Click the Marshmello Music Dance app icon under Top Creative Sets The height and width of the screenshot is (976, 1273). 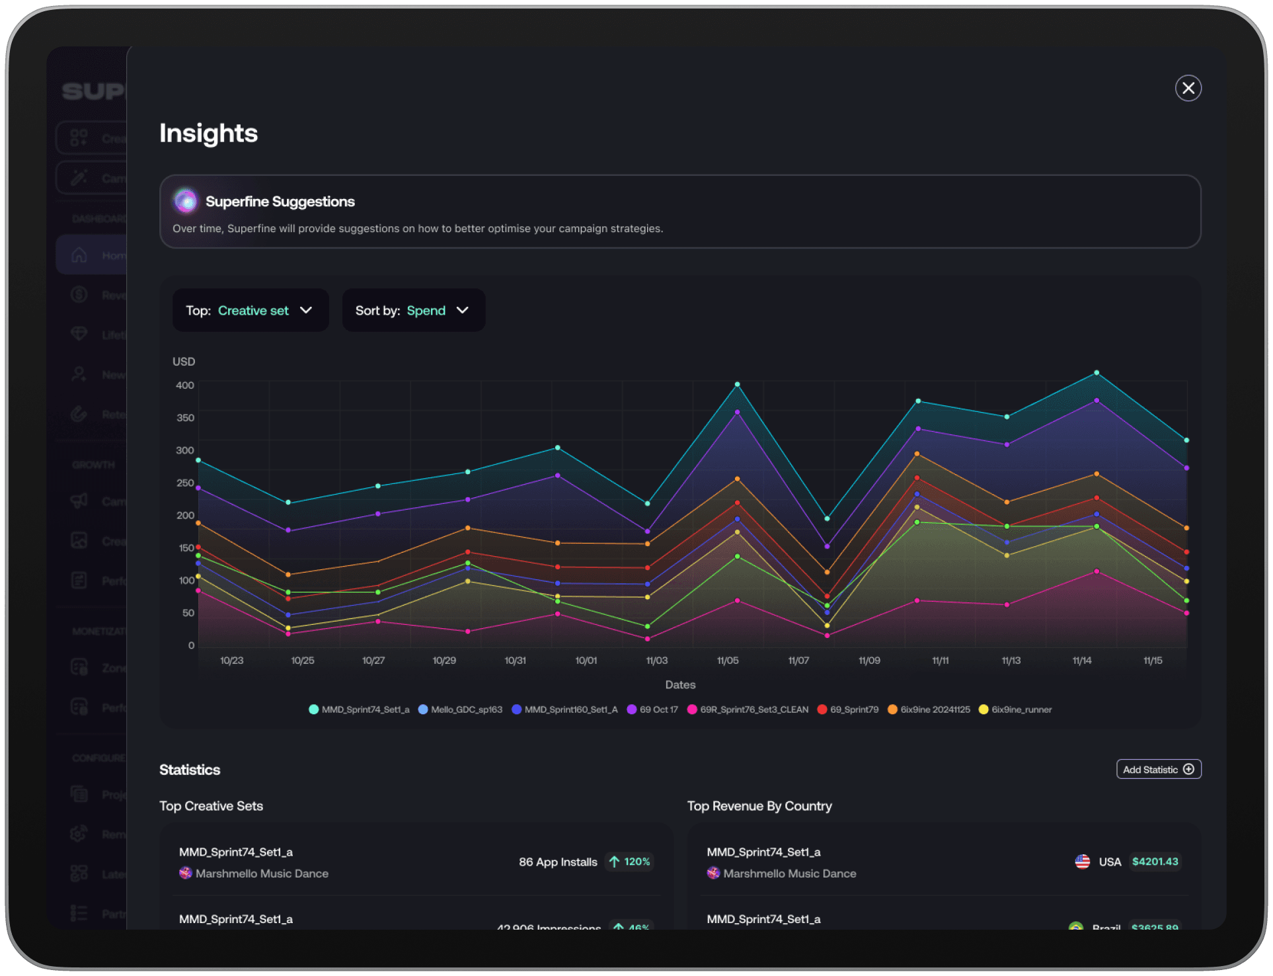pyautogui.click(x=186, y=873)
